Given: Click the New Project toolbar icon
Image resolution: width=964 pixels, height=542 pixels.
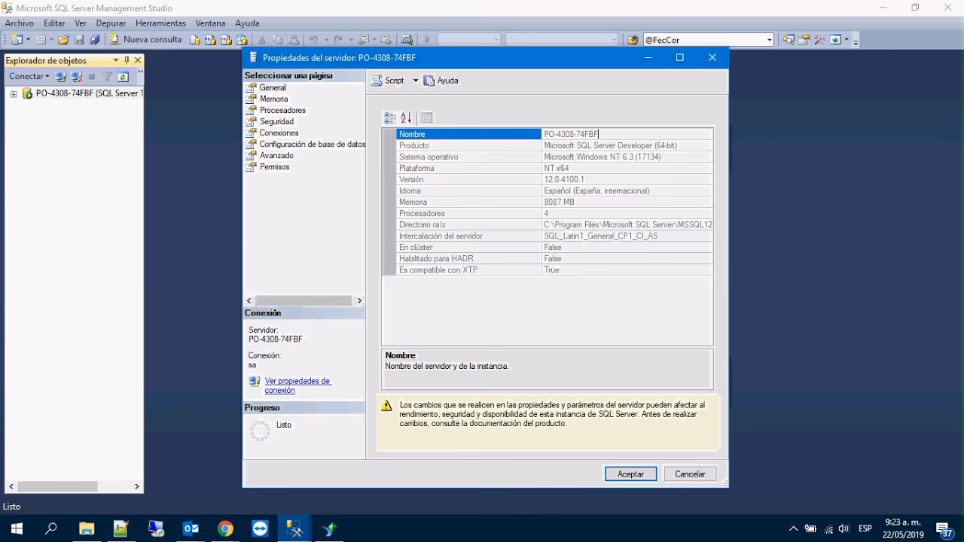Looking at the screenshot, I should (x=17, y=40).
